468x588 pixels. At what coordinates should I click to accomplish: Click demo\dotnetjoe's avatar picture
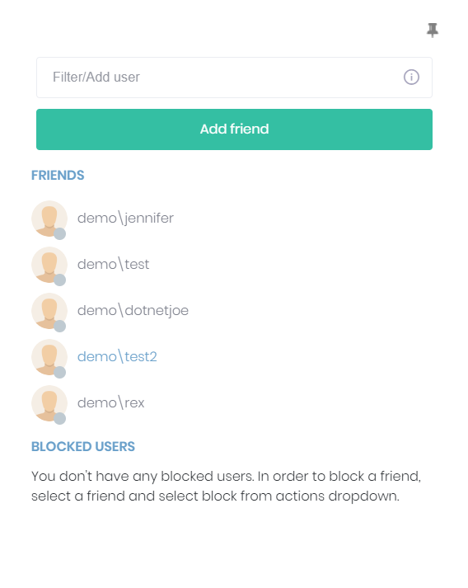tap(49, 311)
